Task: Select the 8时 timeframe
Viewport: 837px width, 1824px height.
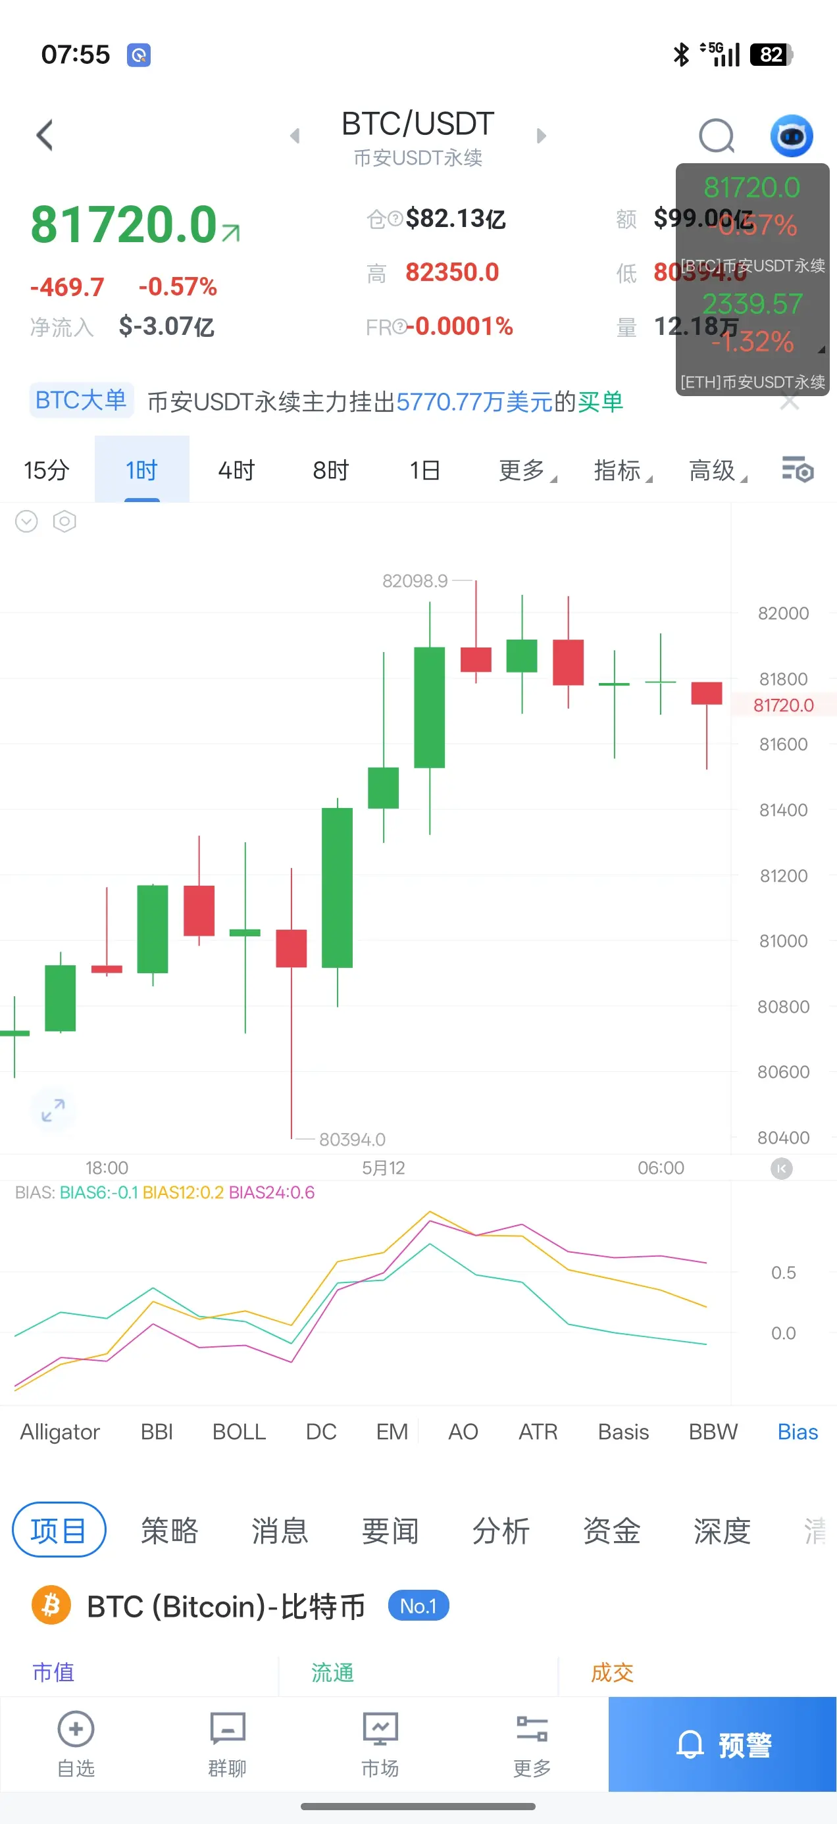Action: click(331, 469)
